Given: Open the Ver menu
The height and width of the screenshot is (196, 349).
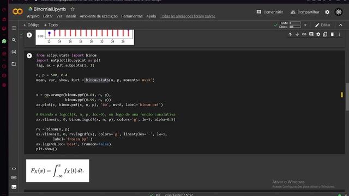Looking at the screenshot, I should 59,16.
